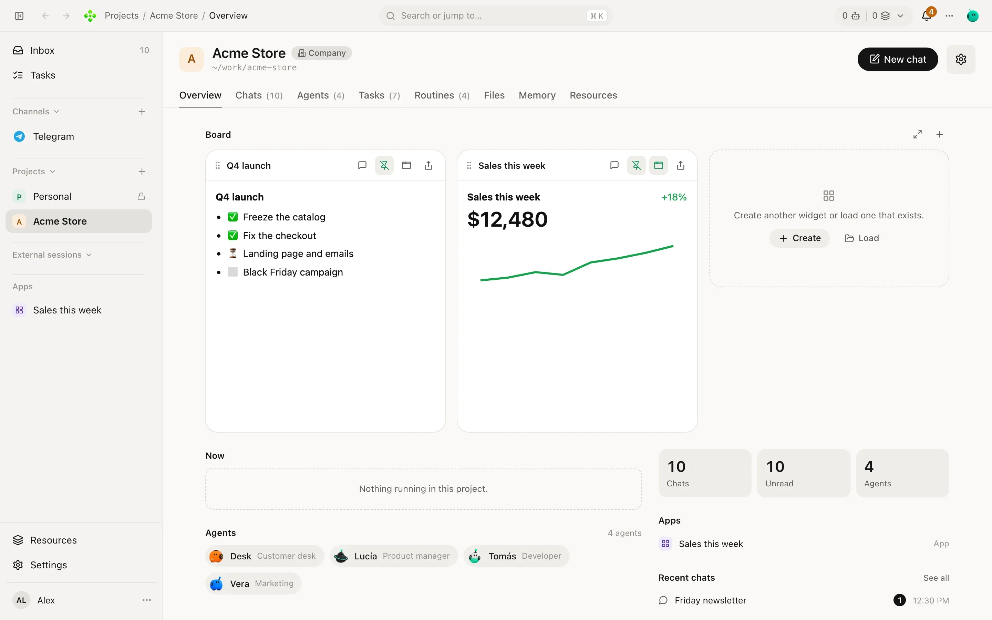Open Alex's three-dot account menu
992x620 pixels.
point(146,600)
